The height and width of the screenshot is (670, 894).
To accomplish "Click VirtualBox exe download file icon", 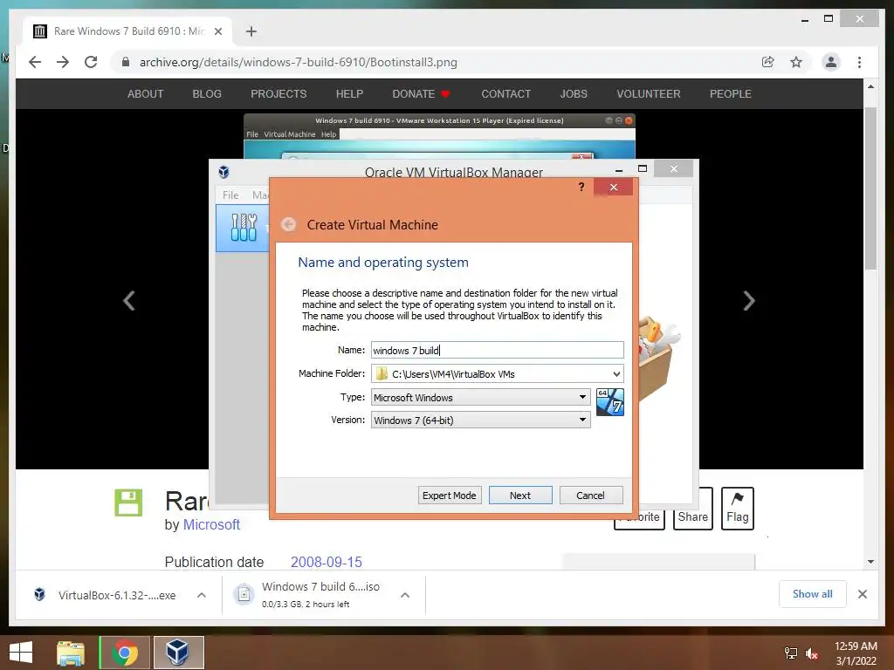I will 39,594.
